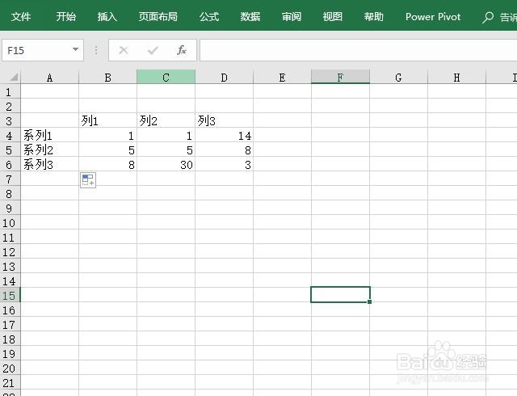
Task: Select cell containing 列3
Action: click(225, 120)
